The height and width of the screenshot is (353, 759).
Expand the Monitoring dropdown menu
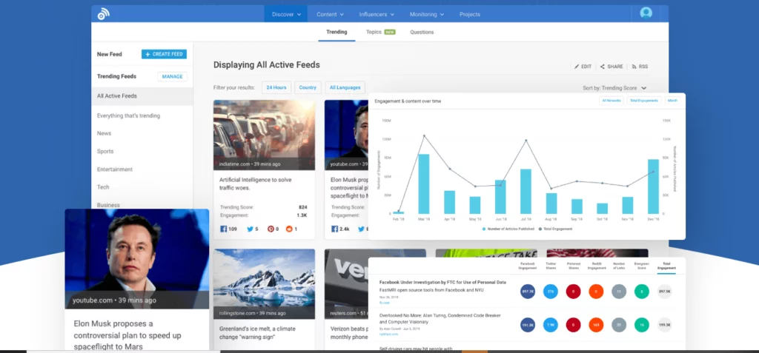[427, 14]
